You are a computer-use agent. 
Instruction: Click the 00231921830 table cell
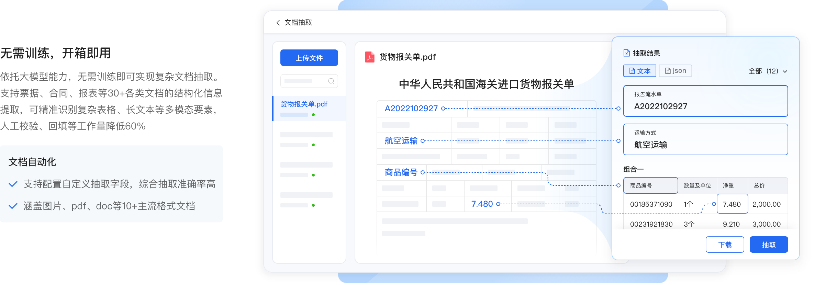[651, 224]
